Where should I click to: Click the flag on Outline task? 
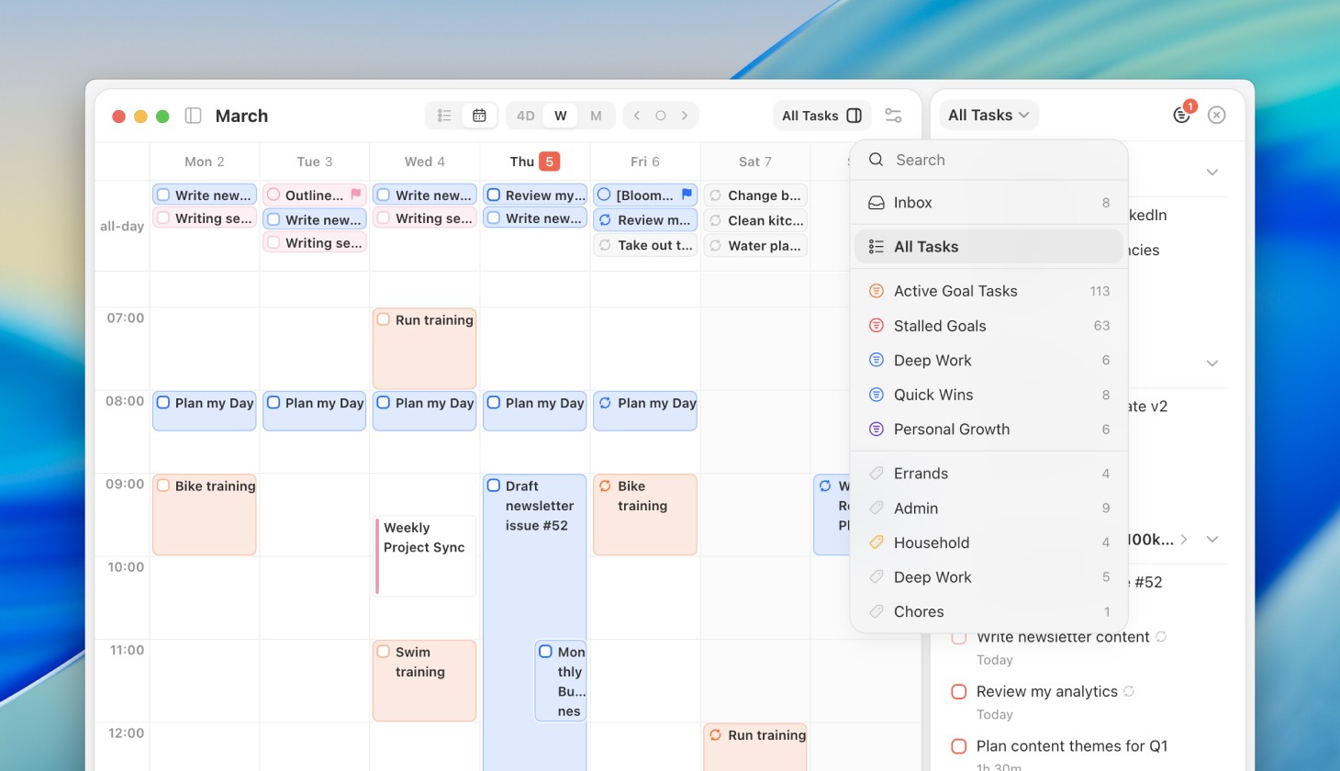(356, 195)
